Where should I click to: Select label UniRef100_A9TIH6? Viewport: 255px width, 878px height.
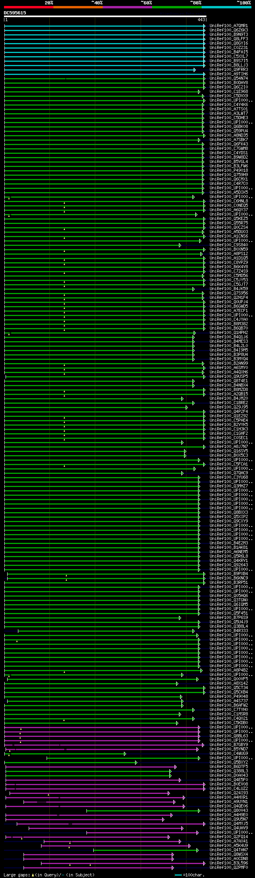tap(229, 74)
